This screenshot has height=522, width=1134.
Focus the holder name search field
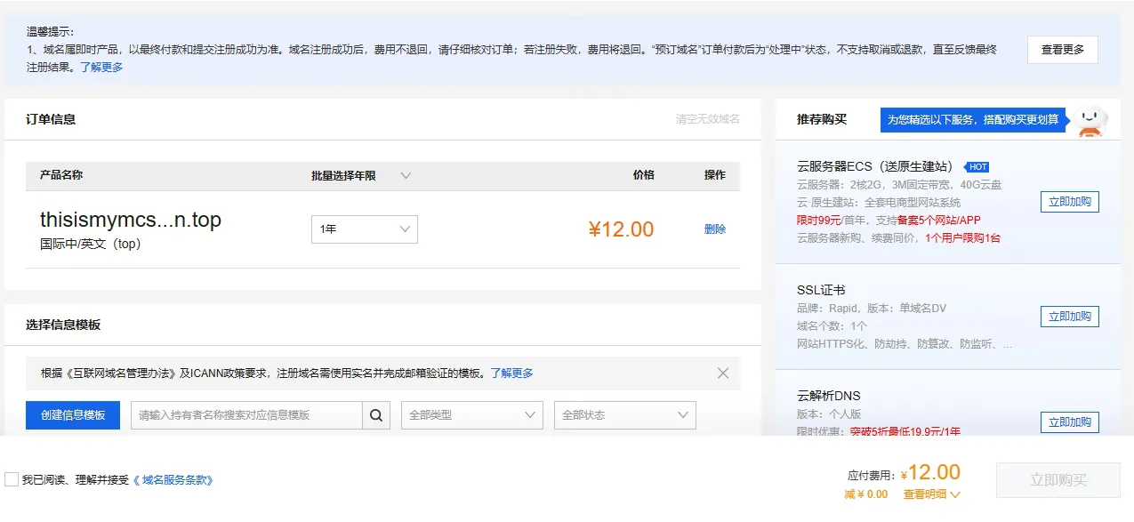coord(246,415)
